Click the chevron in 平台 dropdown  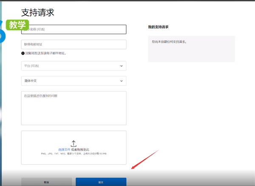(122, 66)
